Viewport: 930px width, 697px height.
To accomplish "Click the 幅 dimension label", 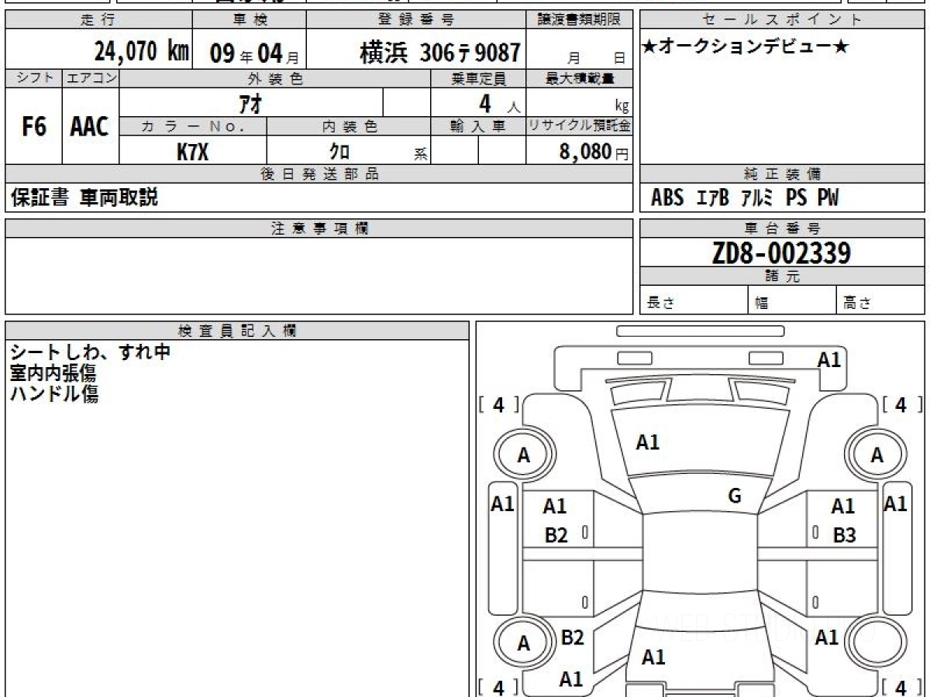I will (x=761, y=303).
